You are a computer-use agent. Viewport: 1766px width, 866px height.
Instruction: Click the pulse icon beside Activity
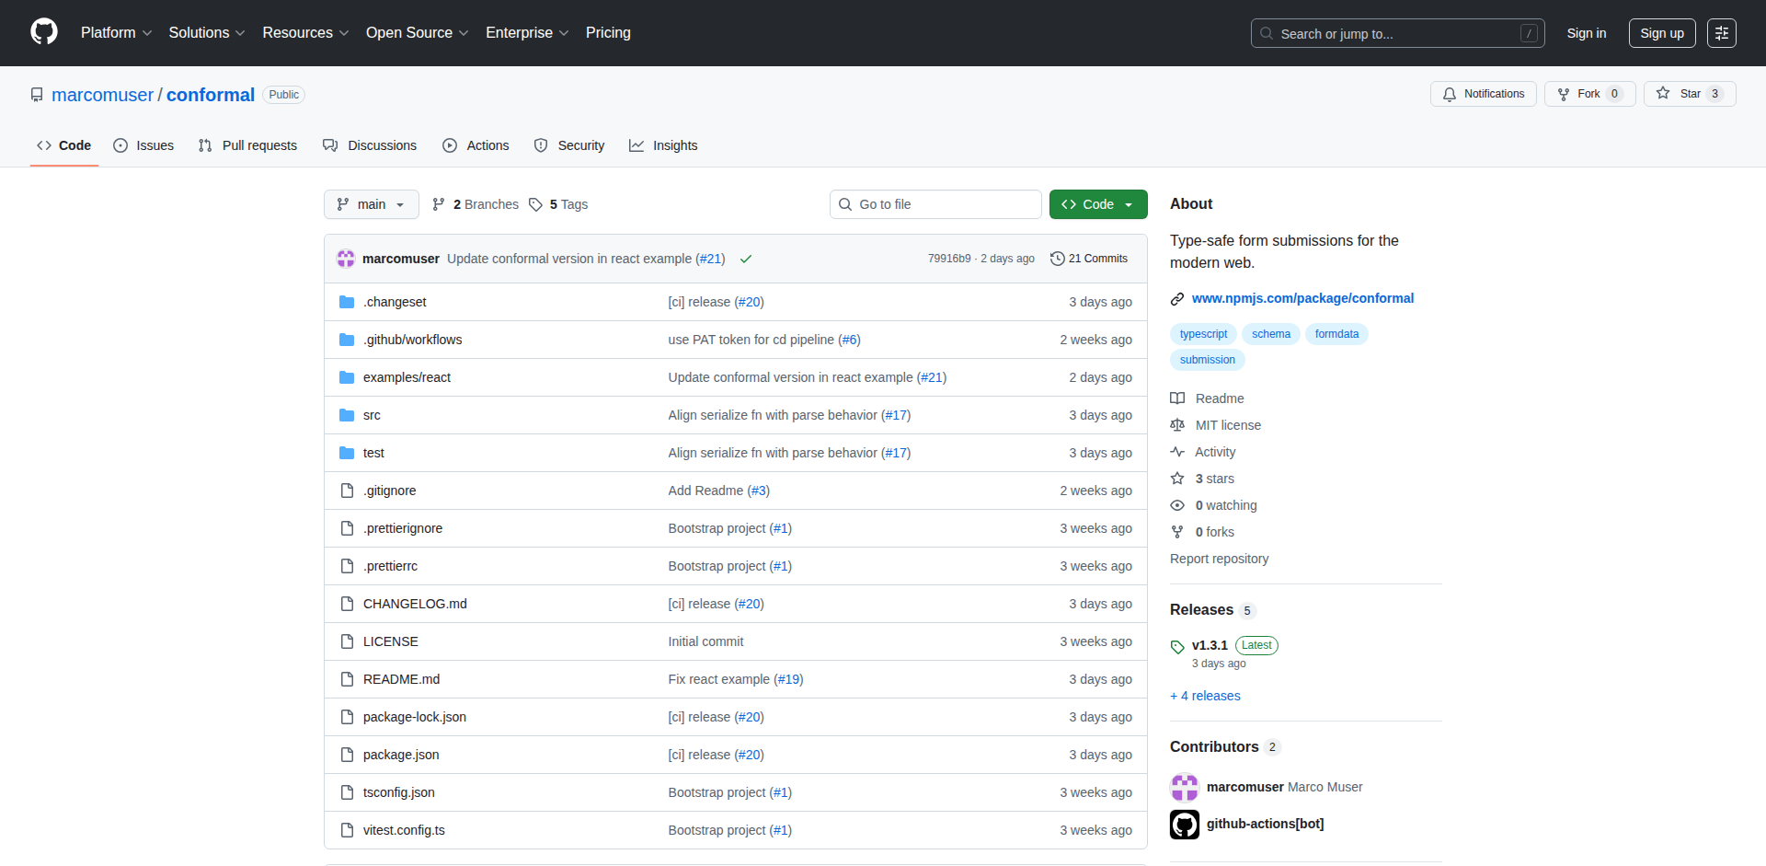tap(1177, 452)
